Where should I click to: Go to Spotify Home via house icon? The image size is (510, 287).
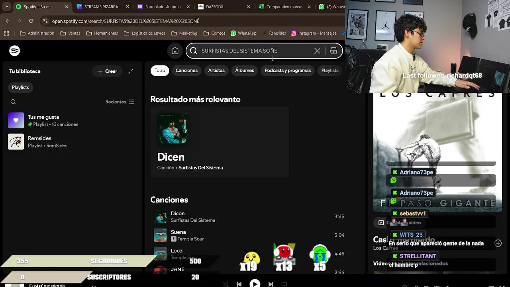click(x=175, y=51)
